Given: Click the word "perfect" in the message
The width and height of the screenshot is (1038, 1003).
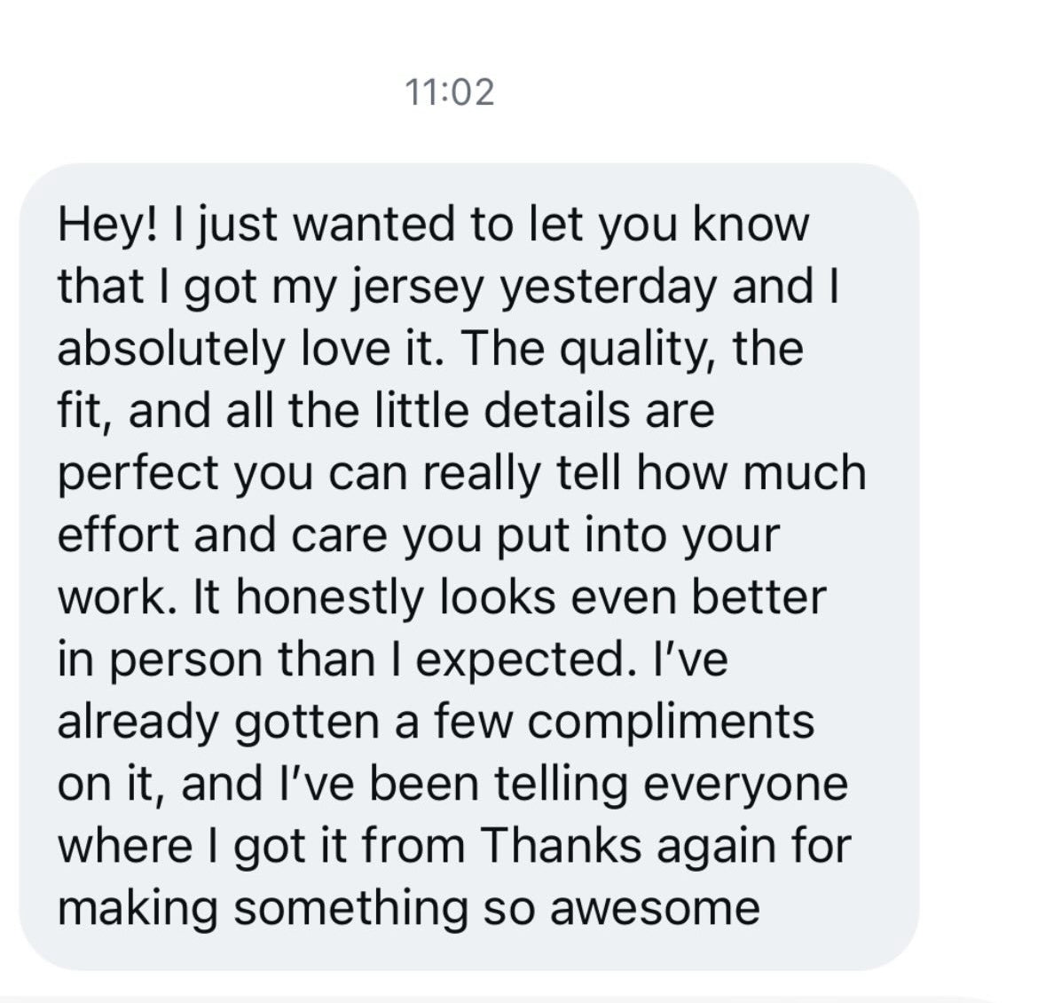Looking at the screenshot, I should click(138, 473).
